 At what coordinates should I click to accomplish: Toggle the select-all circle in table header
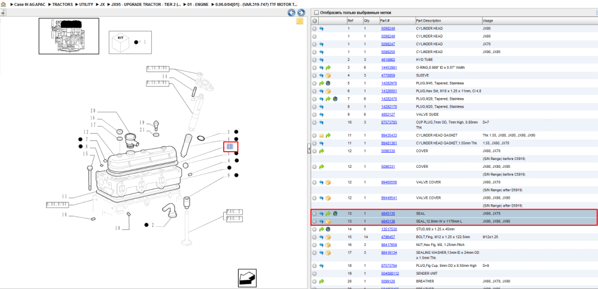[315, 20]
